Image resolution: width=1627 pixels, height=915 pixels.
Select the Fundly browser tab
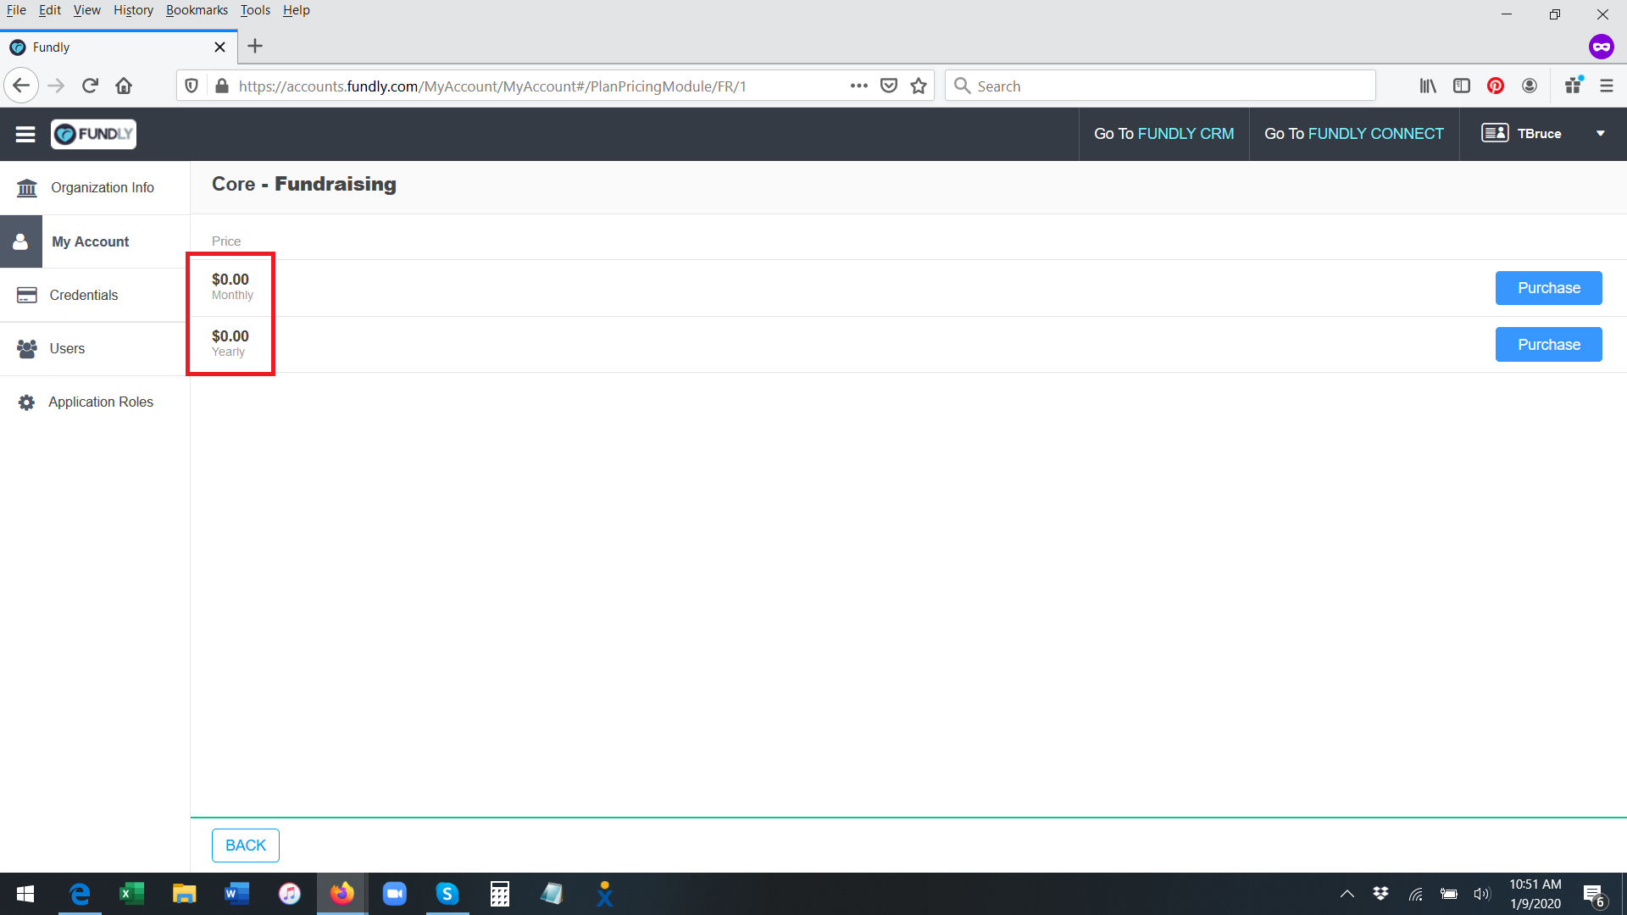point(119,47)
